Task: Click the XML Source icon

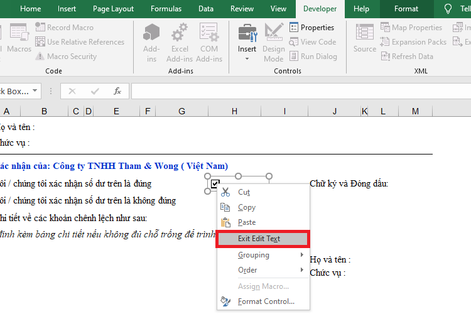Action: pyautogui.click(x=365, y=39)
